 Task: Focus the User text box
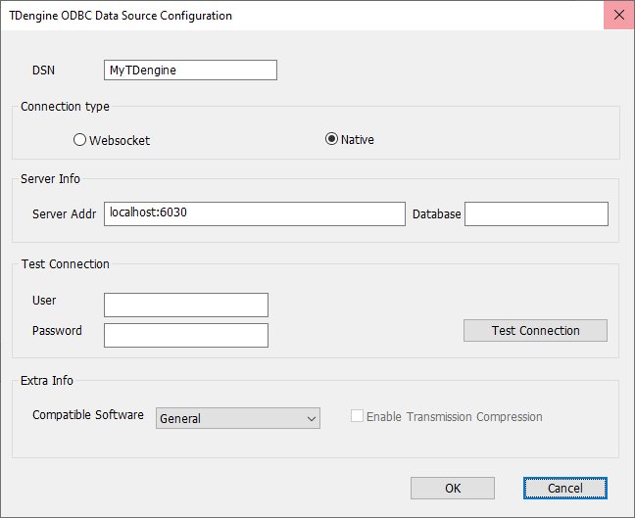point(186,306)
